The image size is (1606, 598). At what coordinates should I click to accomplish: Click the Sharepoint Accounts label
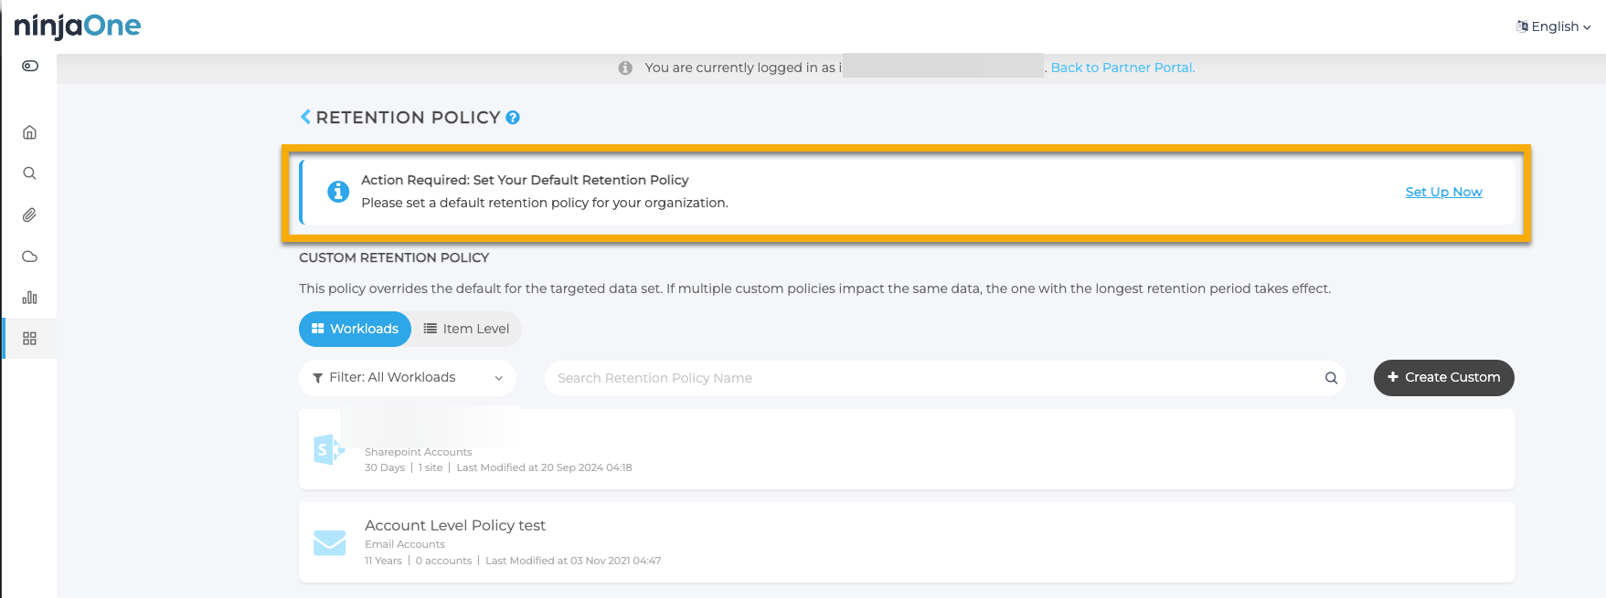click(x=419, y=452)
